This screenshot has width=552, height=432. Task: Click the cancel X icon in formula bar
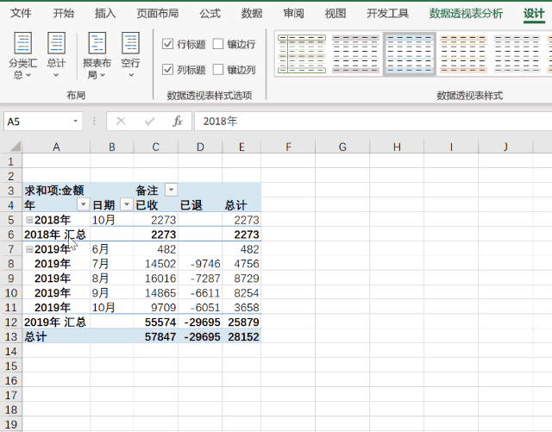[x=121, y=122]
